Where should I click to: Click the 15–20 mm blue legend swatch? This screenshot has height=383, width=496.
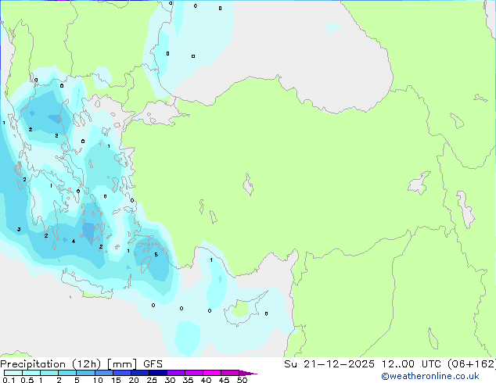point(122,373)
